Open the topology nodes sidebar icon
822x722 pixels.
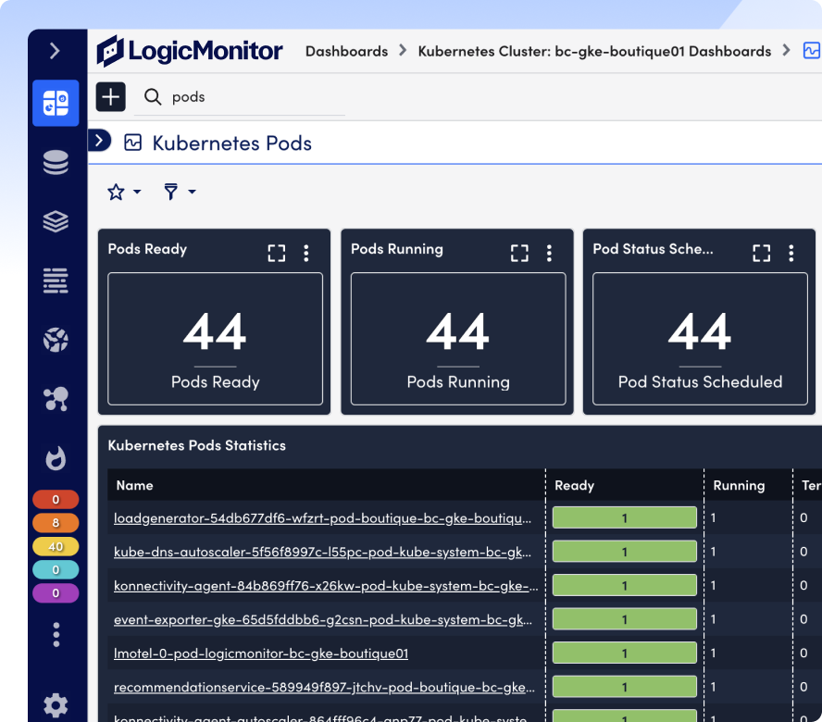(x=56, y=399)
